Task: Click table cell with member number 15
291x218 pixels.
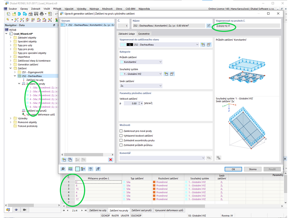Action: pos(98,189)
